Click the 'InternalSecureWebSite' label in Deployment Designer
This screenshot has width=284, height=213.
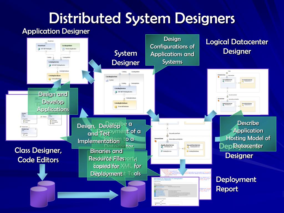[176, 139]
